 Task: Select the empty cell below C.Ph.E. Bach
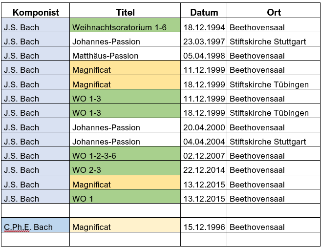[x=36, y=239]
